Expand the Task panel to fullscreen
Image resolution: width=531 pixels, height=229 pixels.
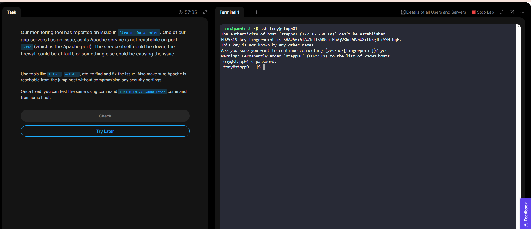(x=205, y=12)
